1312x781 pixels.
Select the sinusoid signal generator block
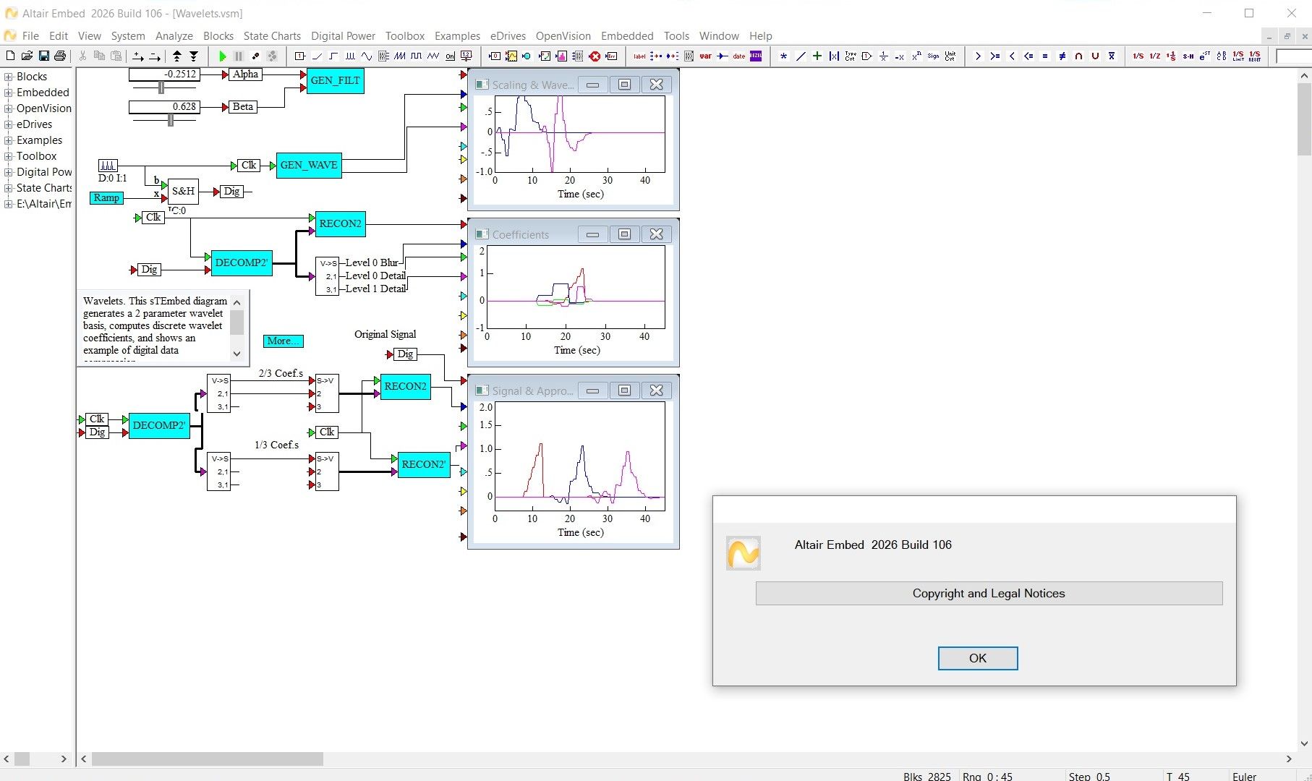point(367,56)
